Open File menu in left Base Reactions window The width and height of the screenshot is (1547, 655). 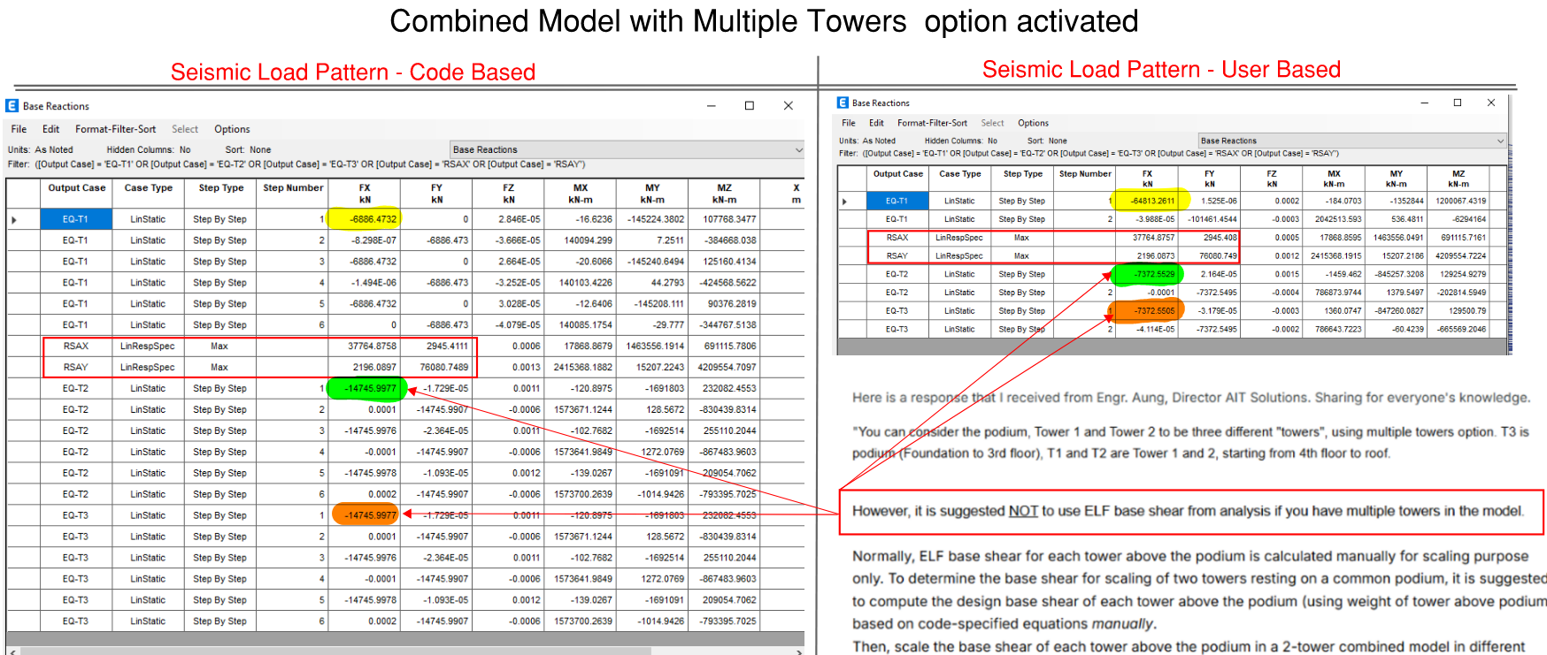coord(19,129)
